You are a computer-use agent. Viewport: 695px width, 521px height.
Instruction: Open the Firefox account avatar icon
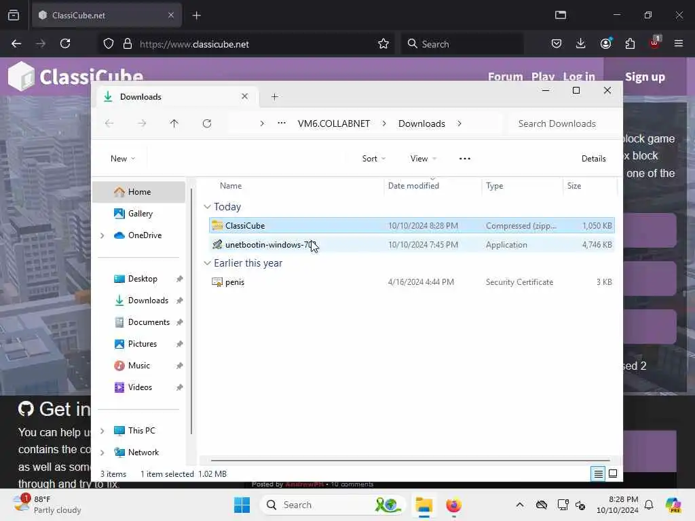(x=605, y=43)
